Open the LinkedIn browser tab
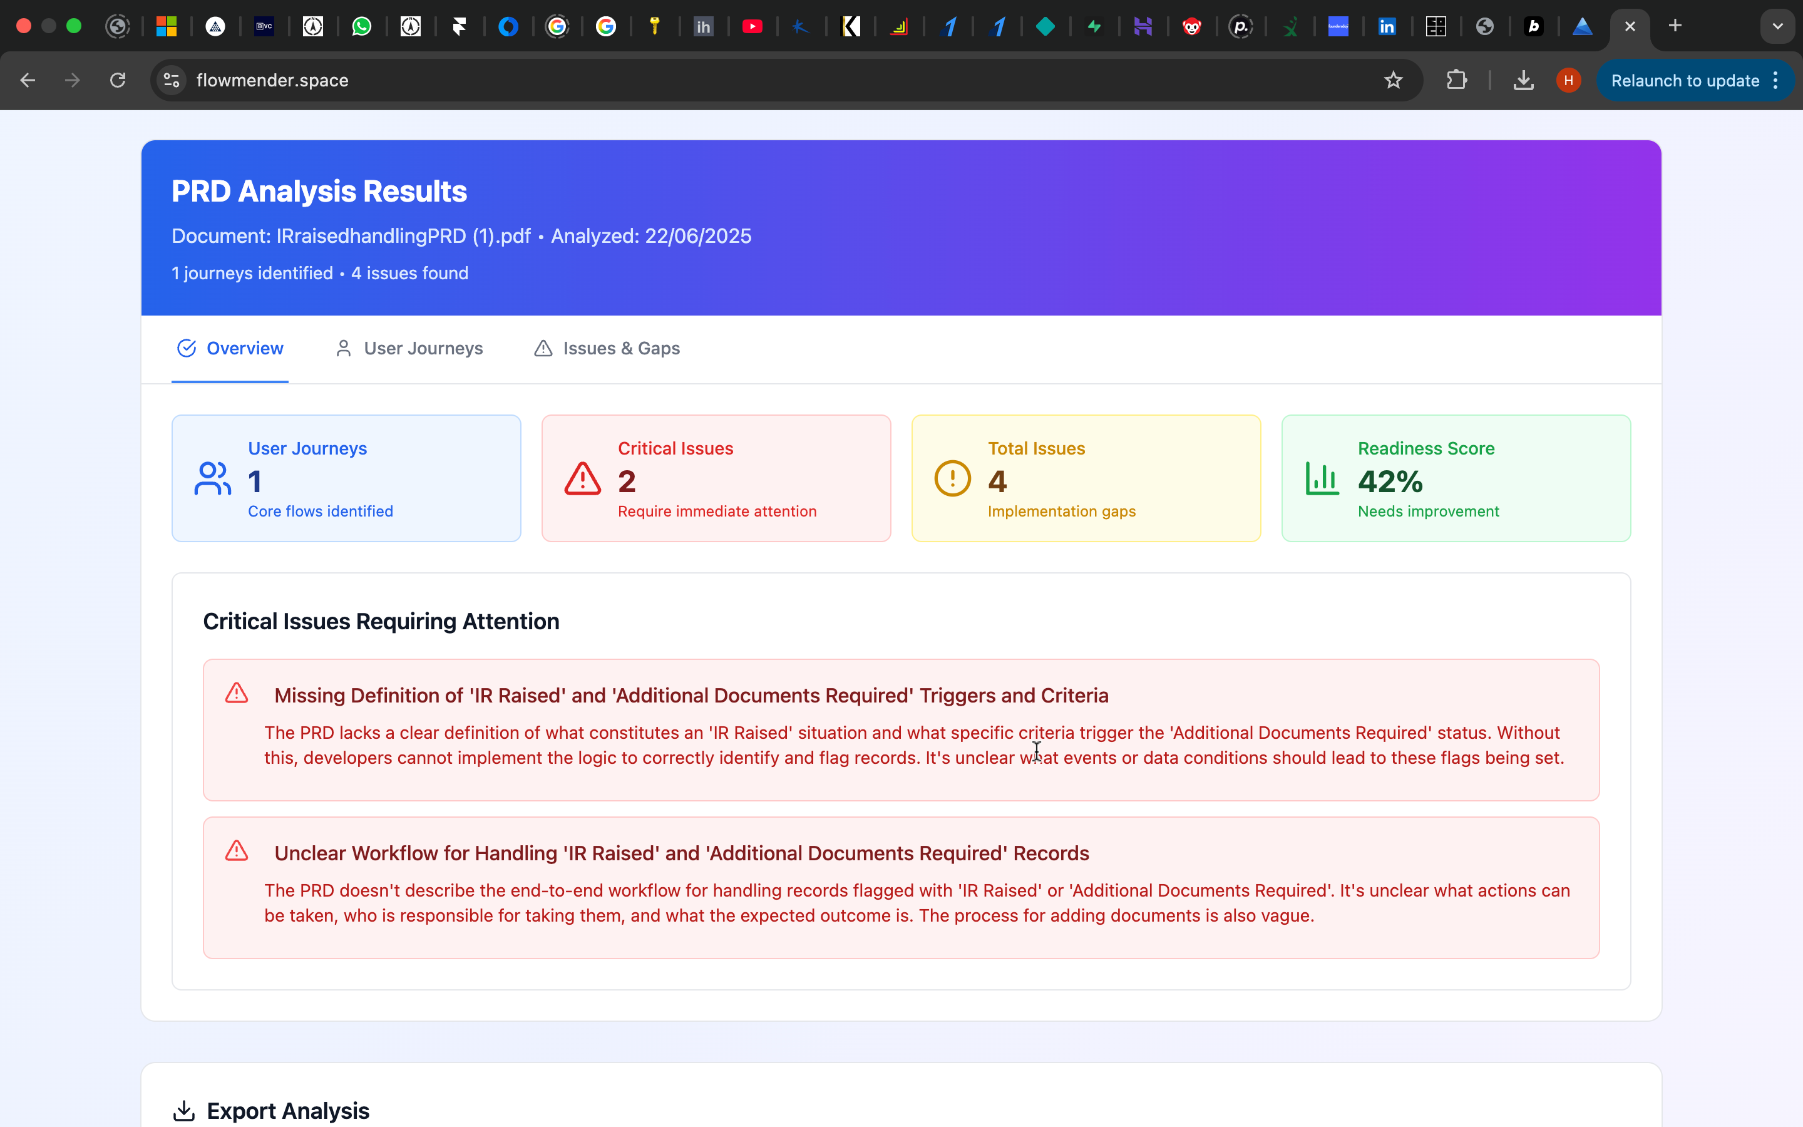1803x1127 pixels. [x=1387, y=27]
